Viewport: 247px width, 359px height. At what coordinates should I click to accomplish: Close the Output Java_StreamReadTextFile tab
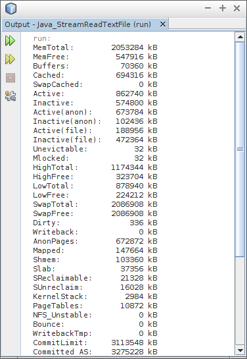pos(163,24)
